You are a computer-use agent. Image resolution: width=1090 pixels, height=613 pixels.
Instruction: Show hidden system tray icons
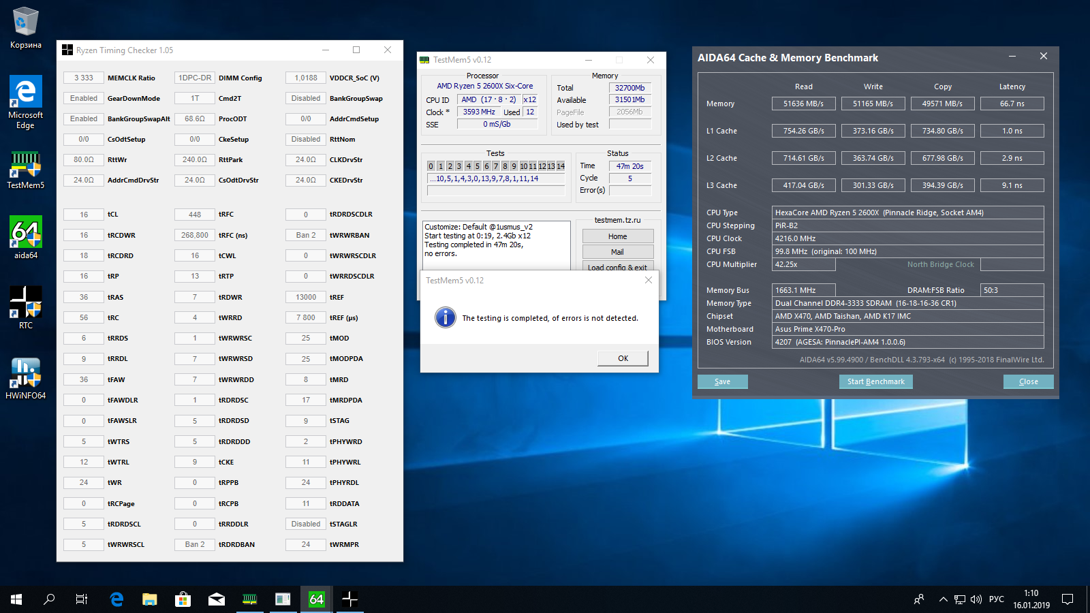click(x=943, y=599)
